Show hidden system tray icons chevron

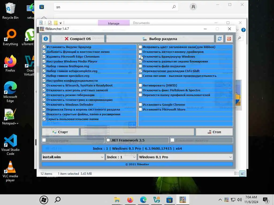pyautogui.click(x=220, y=200)
